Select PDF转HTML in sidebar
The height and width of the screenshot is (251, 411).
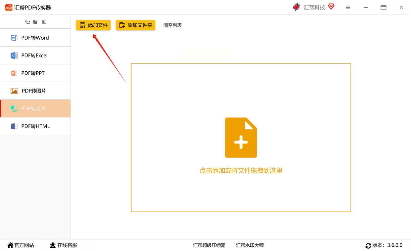point(35,126)
